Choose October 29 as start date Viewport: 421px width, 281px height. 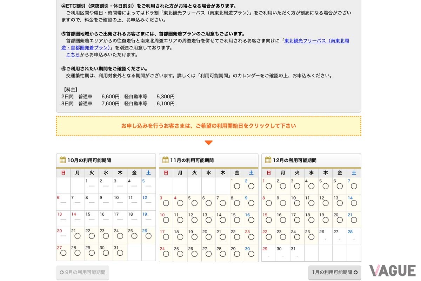(x=92, y=253)
